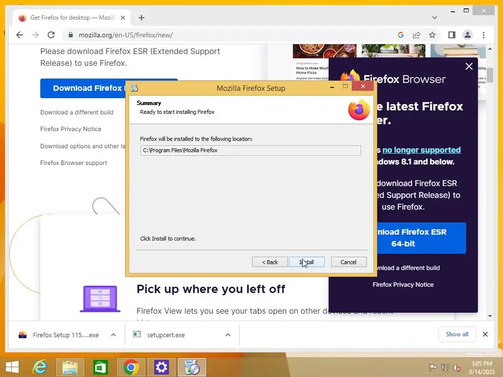Image resolution: width=503 pixels, height=377 pixels.
Task: Open the taskbar clock and date
Action: [x=481, y=367]
